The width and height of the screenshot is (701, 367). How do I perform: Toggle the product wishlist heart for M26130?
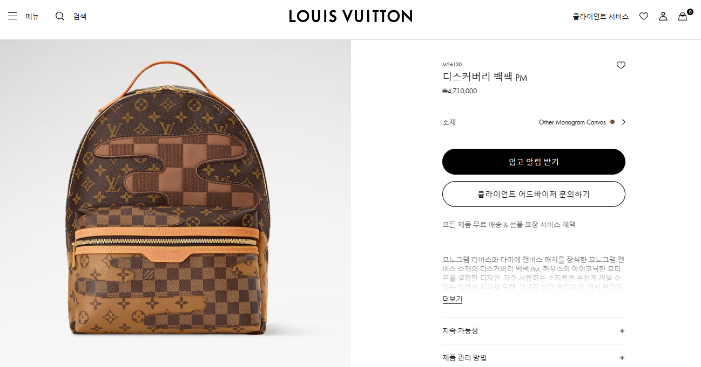point(621,65)
